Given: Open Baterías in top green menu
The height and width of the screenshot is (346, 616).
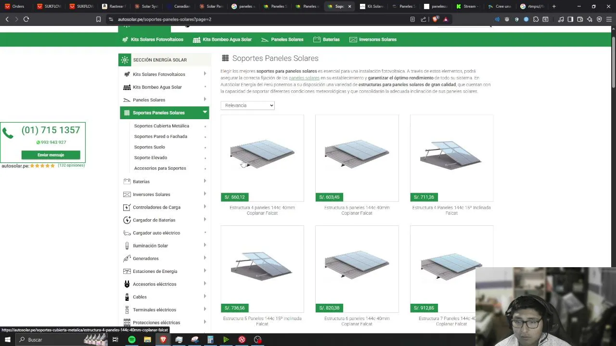Looking at the screenshot, I should pyautogui.click(x=326, y=39).
